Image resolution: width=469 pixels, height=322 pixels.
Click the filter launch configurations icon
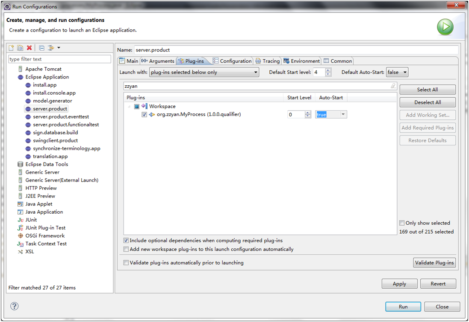tap(51, 48)
